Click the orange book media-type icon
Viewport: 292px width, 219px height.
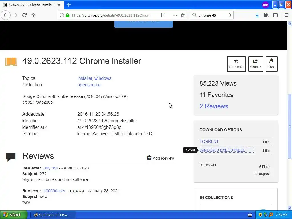click(11, 62)
